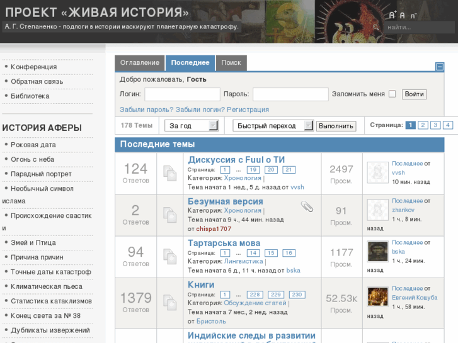Open Статистика катаклизмов sidebar item
This screenshot has height=343, width=458.
(51, 301)
